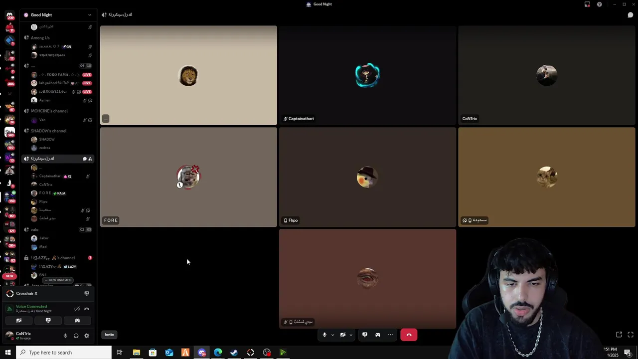Join MOHCINE's channel

[49, 111]
